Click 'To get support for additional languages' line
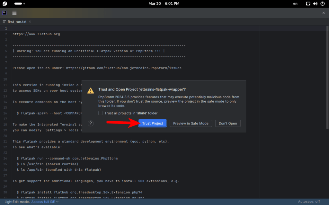Image resolution: width=329 pixels, height=205 pixels. pos(96,181)
